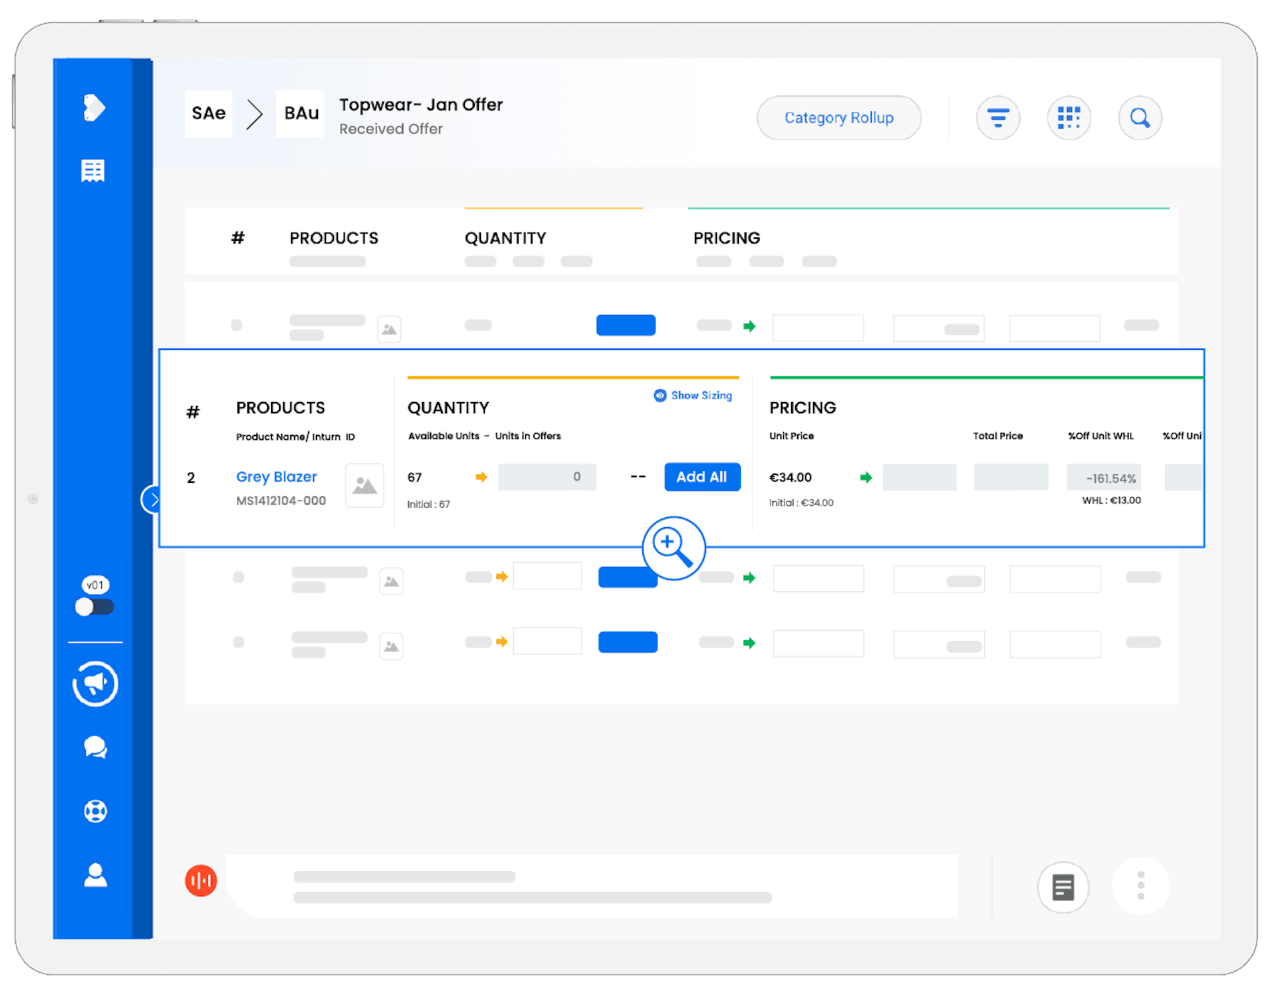This screenshot has height=992, width=1270.
Task: Click the announcements megaphone icon
Action: coord(95,684)
